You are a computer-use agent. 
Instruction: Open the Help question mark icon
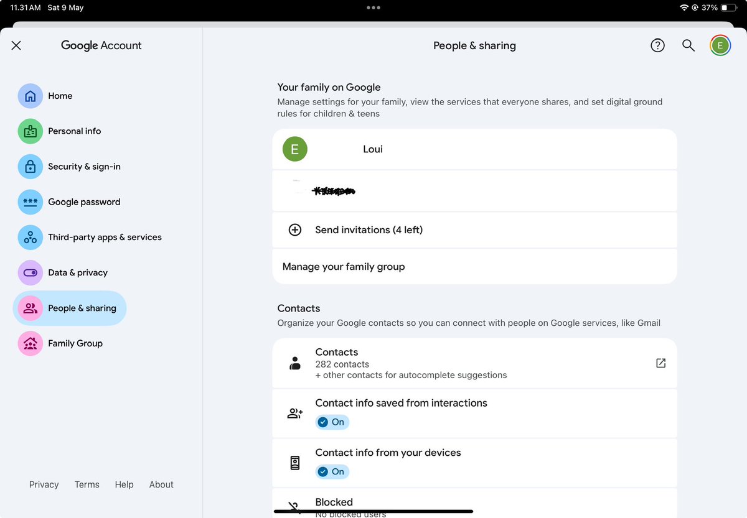pos(657,45)
